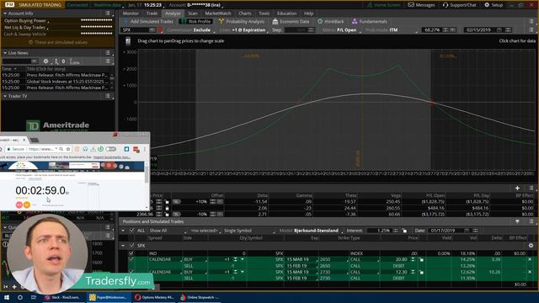Image resolution: width=539 pixels, height=303 pixels.
Task: Open Global Stock Indexes news headline
Action: 67,82
